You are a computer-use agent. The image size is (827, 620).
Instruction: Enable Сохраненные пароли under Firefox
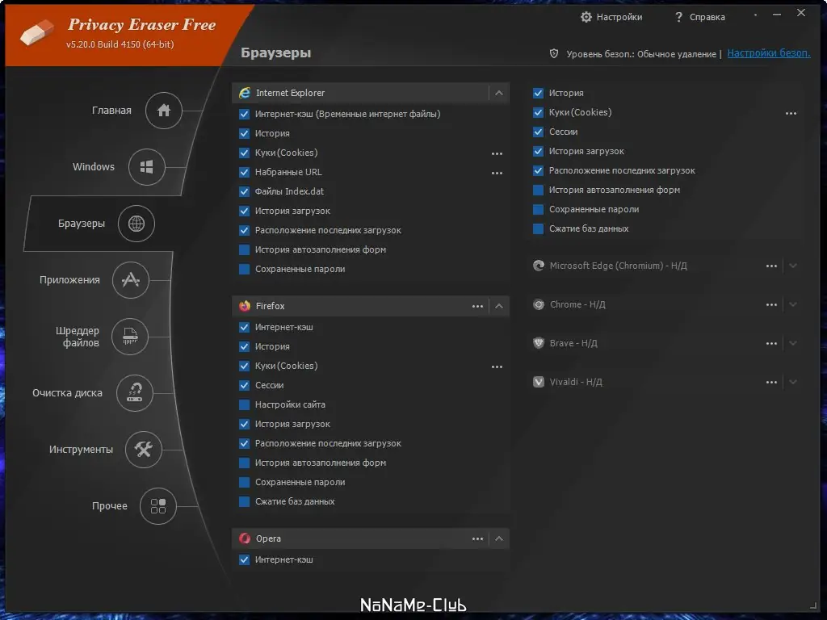tap(245, 482)
